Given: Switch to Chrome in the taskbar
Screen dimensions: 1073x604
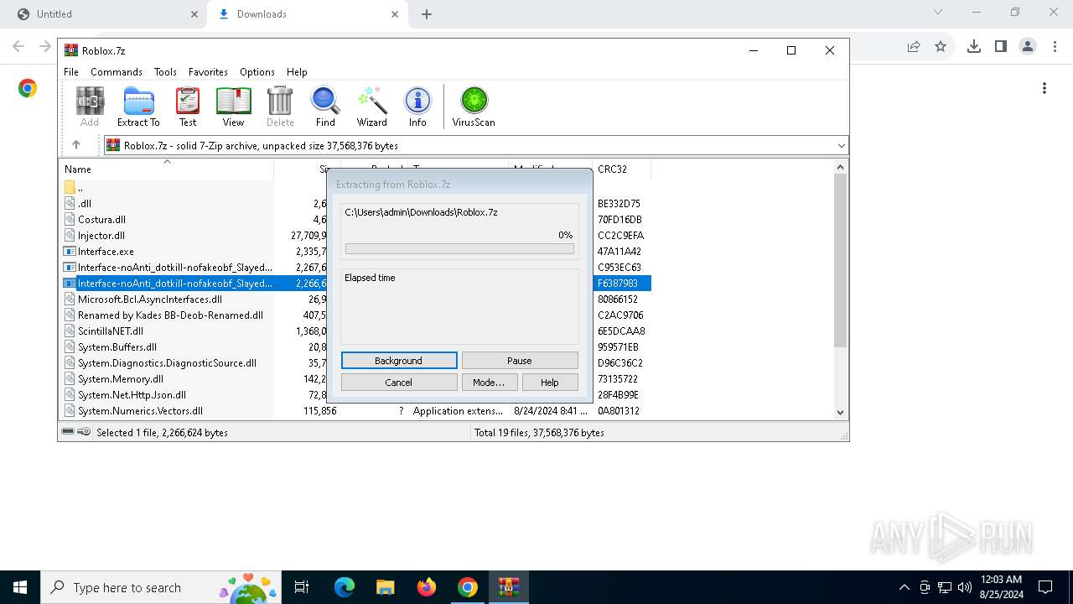Looking at the screenshot, I should 468,587.
